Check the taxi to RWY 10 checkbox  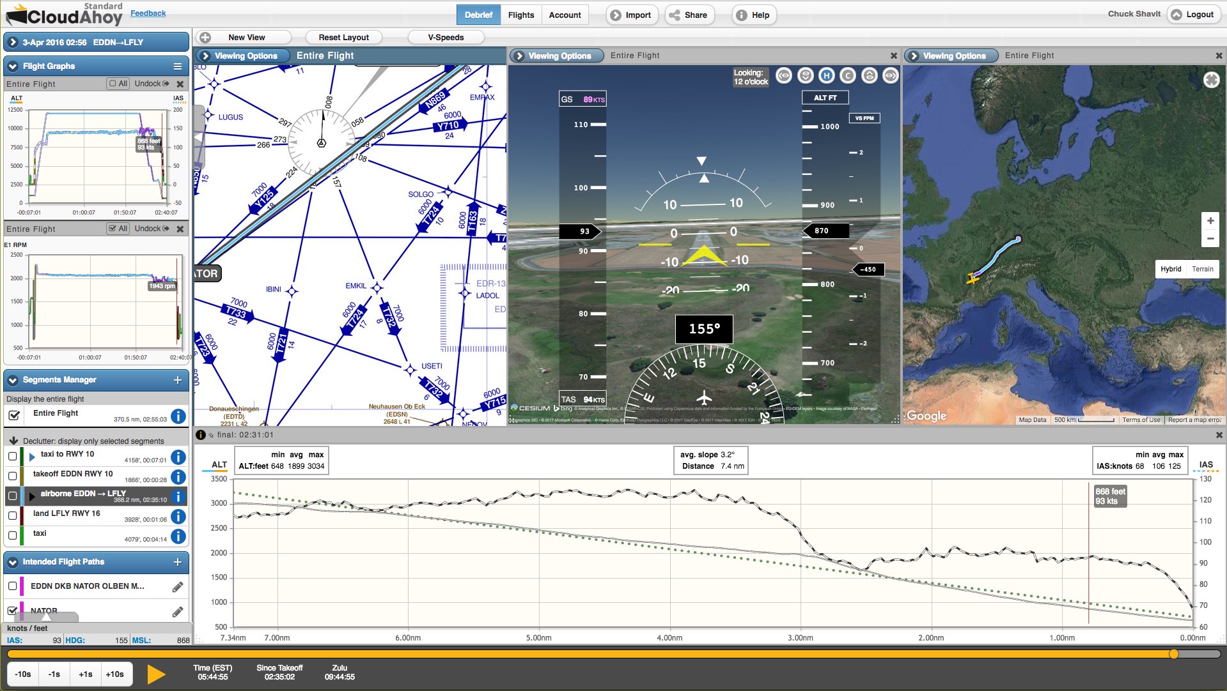tap(12, 457)
